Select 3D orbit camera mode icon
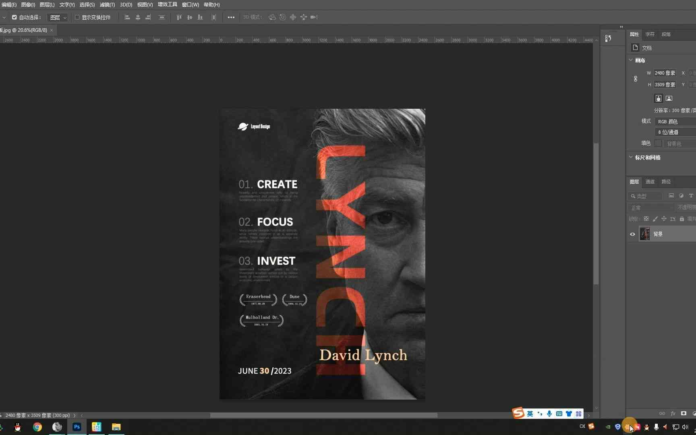This screenshot has width=696, height=435. tap(272, 17)
